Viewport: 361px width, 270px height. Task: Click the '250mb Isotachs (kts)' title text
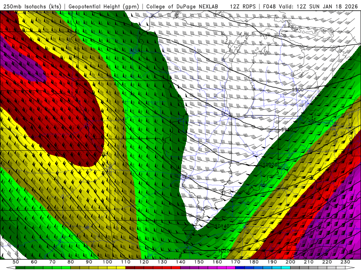(32, 6)
